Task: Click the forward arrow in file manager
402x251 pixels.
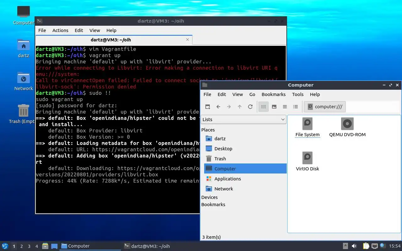Action: click(x=229, y=107)
